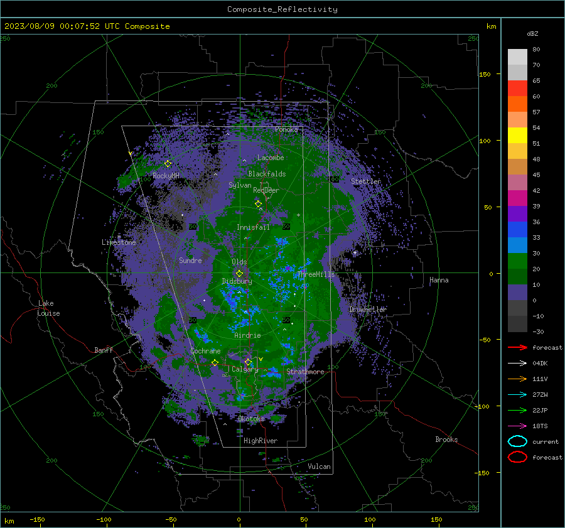Screen dimensions: 565x528
Task: Click the Stettler city label
Action: (366, 181)
